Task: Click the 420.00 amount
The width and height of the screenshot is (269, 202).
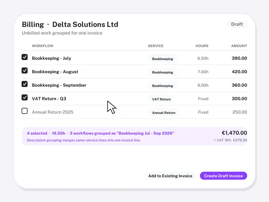Action: click(x=239, y=72)
